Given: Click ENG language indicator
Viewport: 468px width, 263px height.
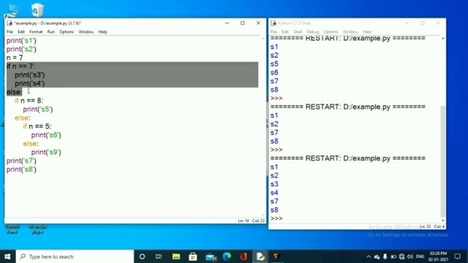Looking at the screenshot, I should coord(420,256).
